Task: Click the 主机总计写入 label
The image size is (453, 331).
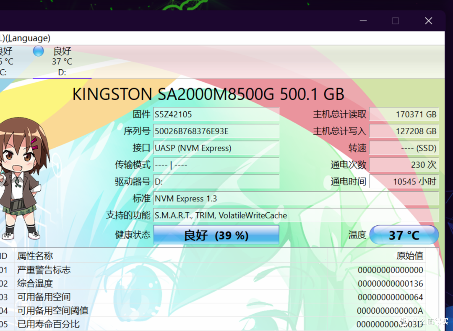Action: (340, 131)
